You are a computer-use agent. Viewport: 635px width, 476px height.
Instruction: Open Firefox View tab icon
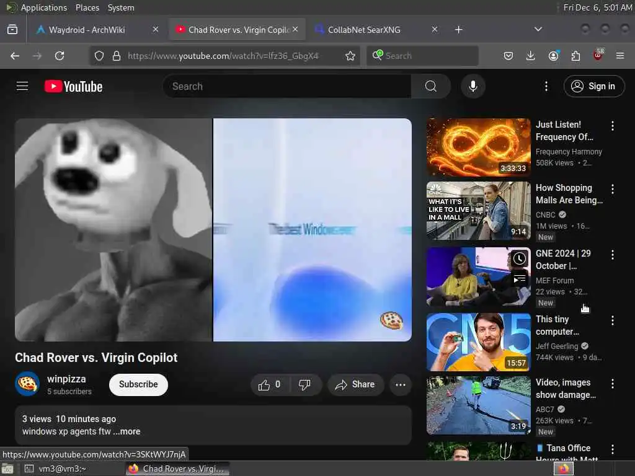point(12,30)
